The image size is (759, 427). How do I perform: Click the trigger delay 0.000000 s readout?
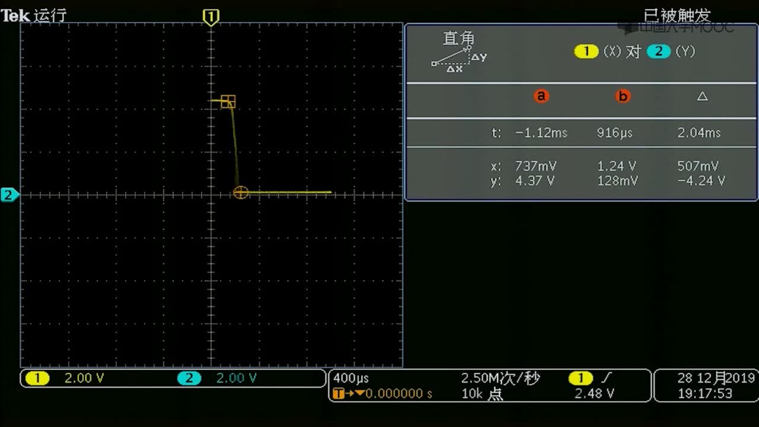(398, 394)
